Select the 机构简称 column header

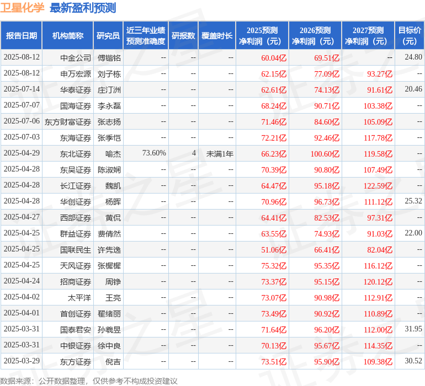[x=68, y=35]
